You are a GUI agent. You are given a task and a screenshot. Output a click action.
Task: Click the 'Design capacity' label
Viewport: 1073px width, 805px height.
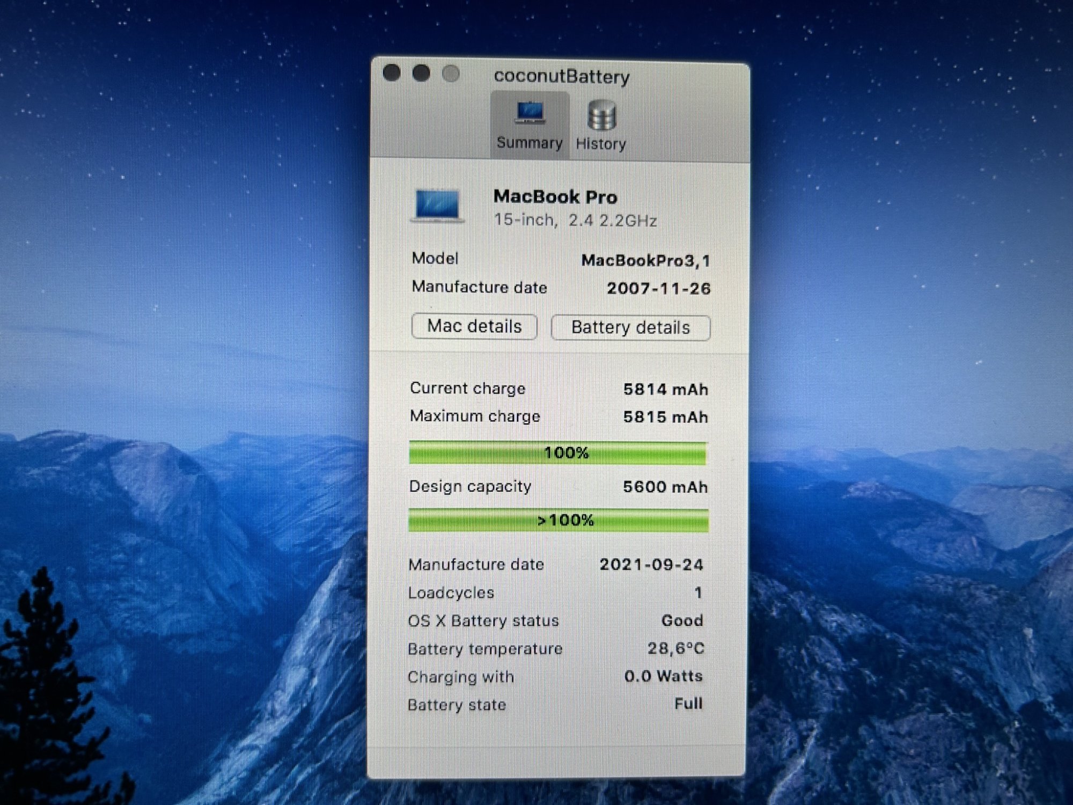coord(470,487)
